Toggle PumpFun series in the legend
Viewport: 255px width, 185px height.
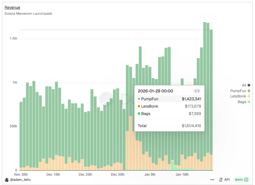click(239, 91)
